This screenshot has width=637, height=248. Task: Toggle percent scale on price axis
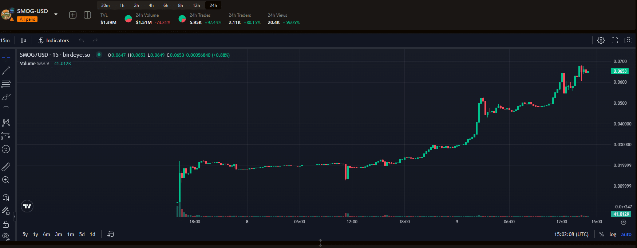[x=602, y=235]
